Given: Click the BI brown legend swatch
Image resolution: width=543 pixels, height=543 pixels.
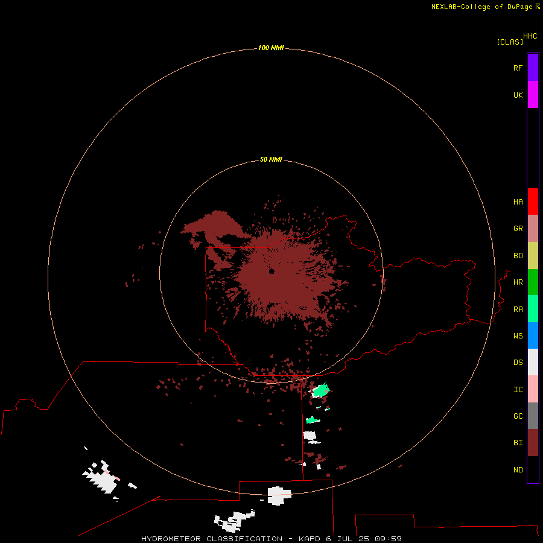Looking at the screenshot, I should (533, 443).
